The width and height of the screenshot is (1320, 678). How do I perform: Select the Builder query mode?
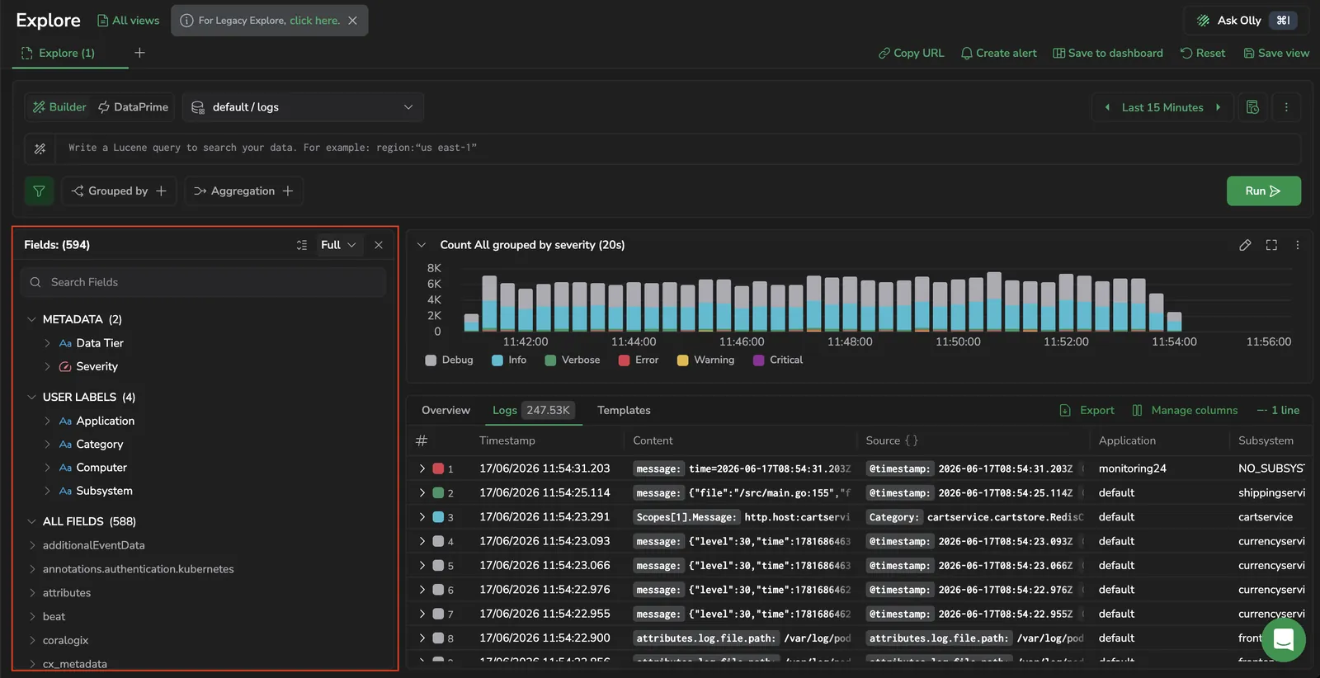pos(59,107)
